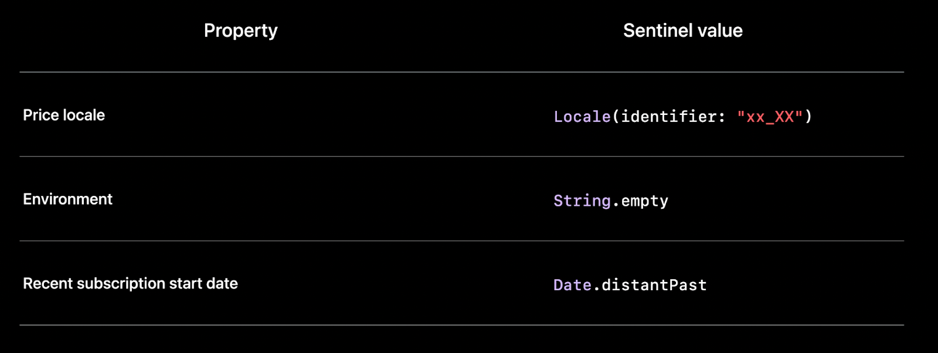Click the divider line below the header row
The height and width of the screenshot is (353, 938).
[462, 72]
